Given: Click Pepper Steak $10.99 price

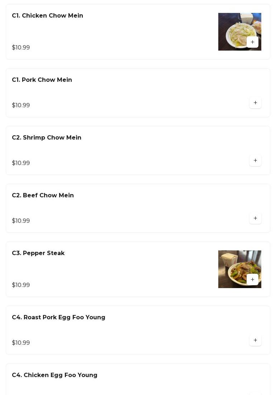Looking at the screenshot, I should [21, 285].
